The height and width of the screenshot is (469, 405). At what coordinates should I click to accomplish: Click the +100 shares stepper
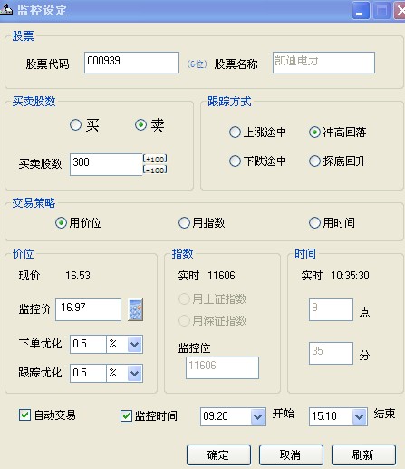(x=155, y=159)
